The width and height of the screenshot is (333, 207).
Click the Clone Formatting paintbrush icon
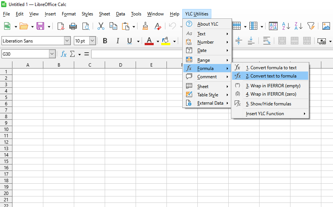coord(145,26)
